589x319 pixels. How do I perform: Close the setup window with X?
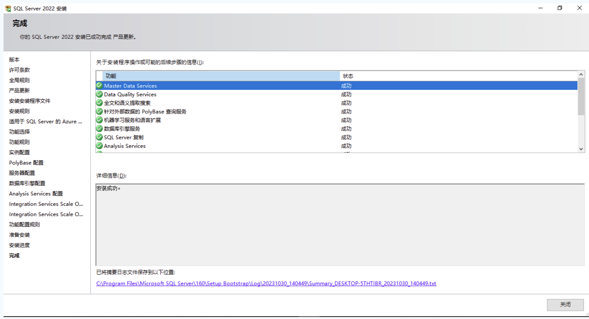(580, 8)
